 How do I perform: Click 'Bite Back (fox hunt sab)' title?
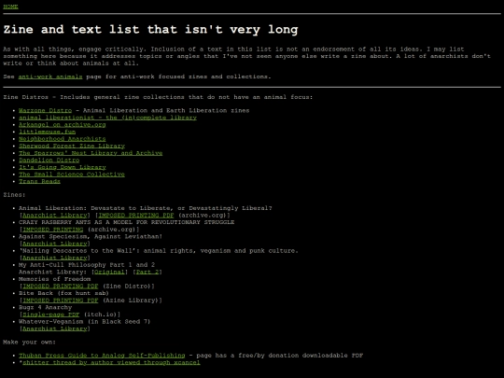click(64, 293)
